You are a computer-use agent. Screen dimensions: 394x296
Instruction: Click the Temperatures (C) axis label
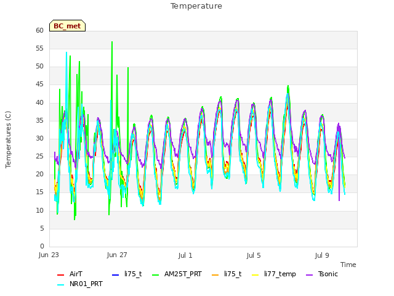click(x=8, y=139)
